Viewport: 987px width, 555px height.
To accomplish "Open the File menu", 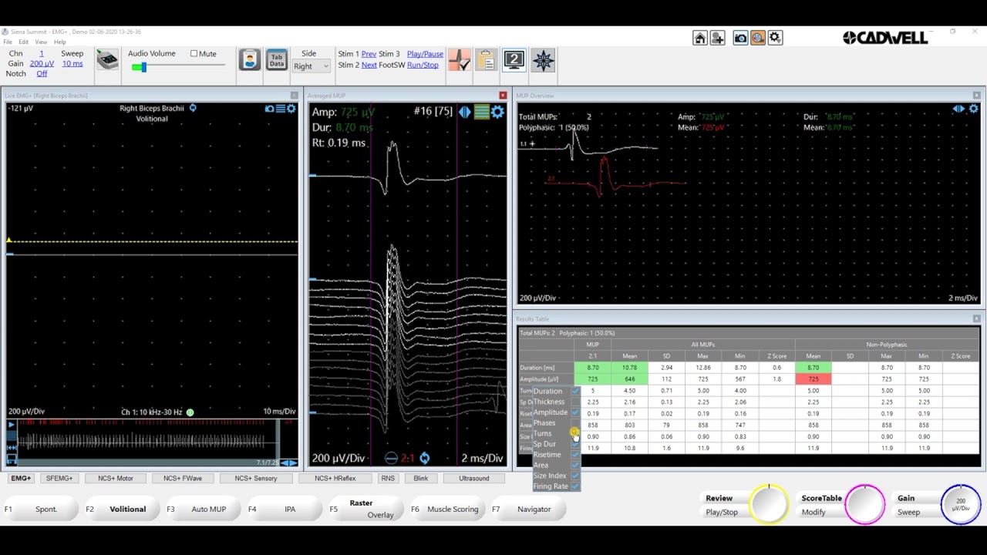I will click(8, 42).
